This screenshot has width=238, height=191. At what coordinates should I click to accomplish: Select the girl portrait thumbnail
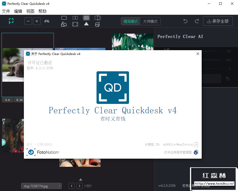[x=13, y=135]
